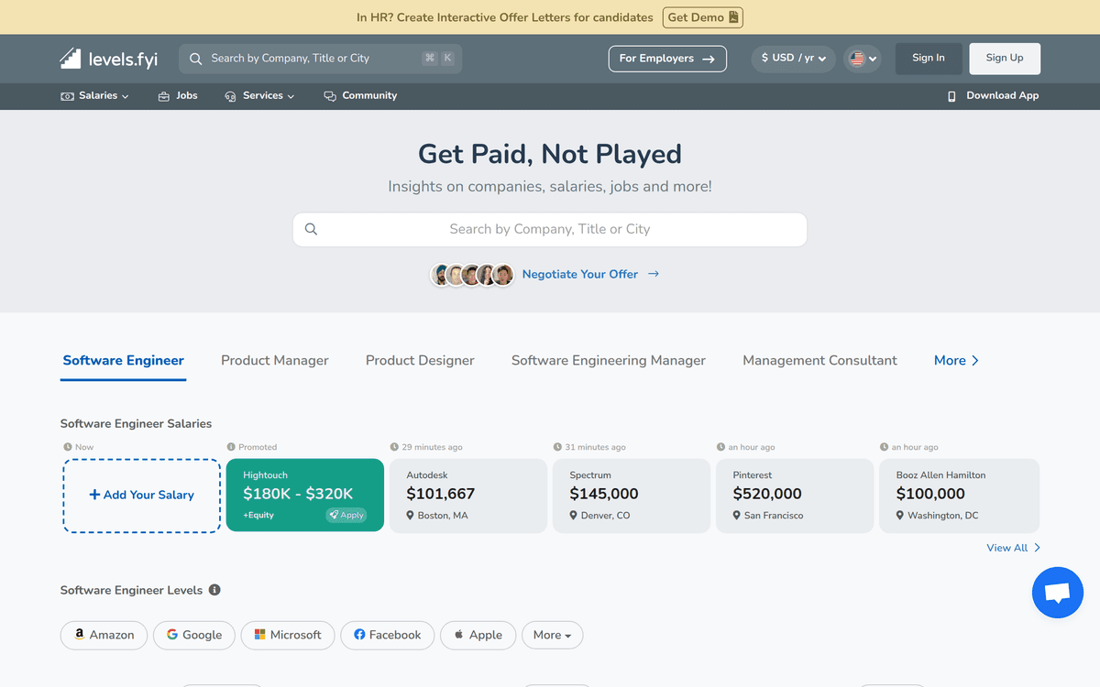Open the country flag selector
This screenshot has height=687, width=1100.
pos(863,59)
